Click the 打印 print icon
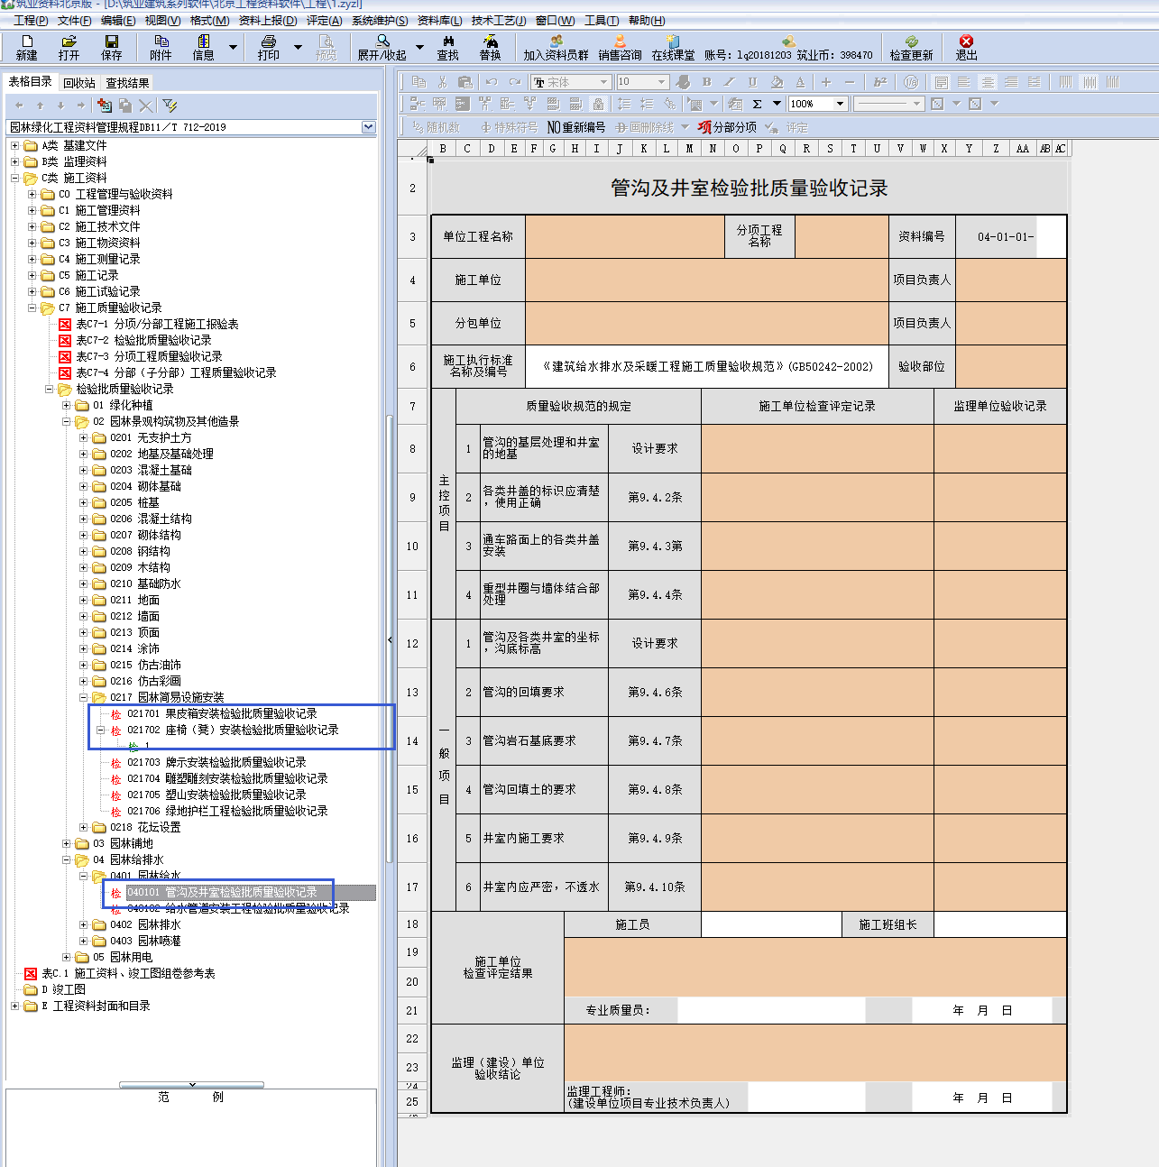This screenshot has width=1159, height=1167. [269, 48]
